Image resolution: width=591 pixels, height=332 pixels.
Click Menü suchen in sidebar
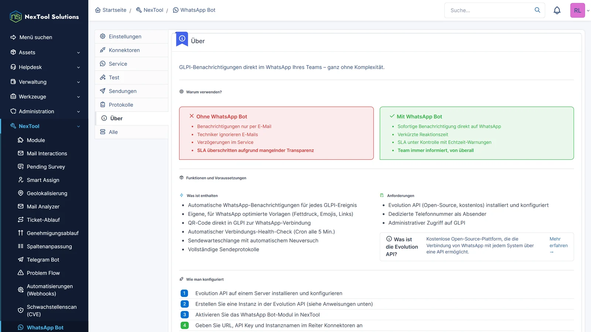coord(31,37)
